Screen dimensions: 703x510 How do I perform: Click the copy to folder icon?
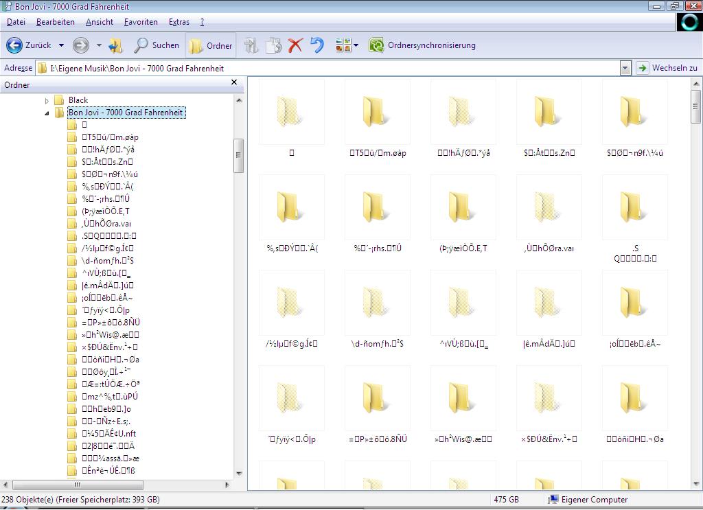[274, 45]
